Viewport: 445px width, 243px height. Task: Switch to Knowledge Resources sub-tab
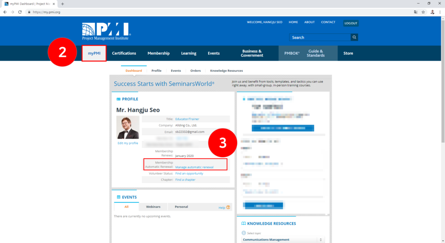pyautogui.click(x=227, y=70)
